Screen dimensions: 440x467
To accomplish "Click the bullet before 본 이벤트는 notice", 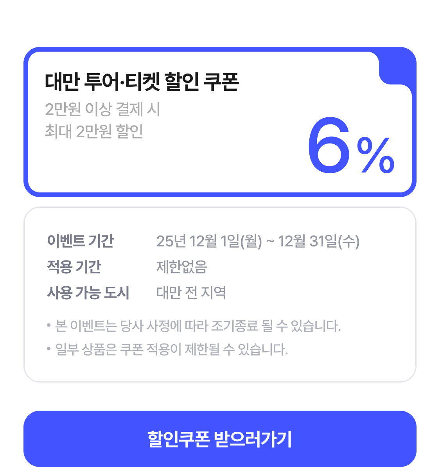I will point(49,325).
